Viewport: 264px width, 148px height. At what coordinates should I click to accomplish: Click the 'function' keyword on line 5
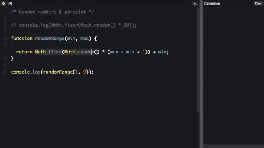coord(22,39)
